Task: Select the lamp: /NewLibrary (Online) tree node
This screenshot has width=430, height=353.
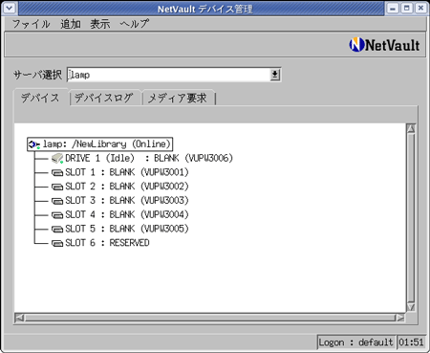Action: 99,144
